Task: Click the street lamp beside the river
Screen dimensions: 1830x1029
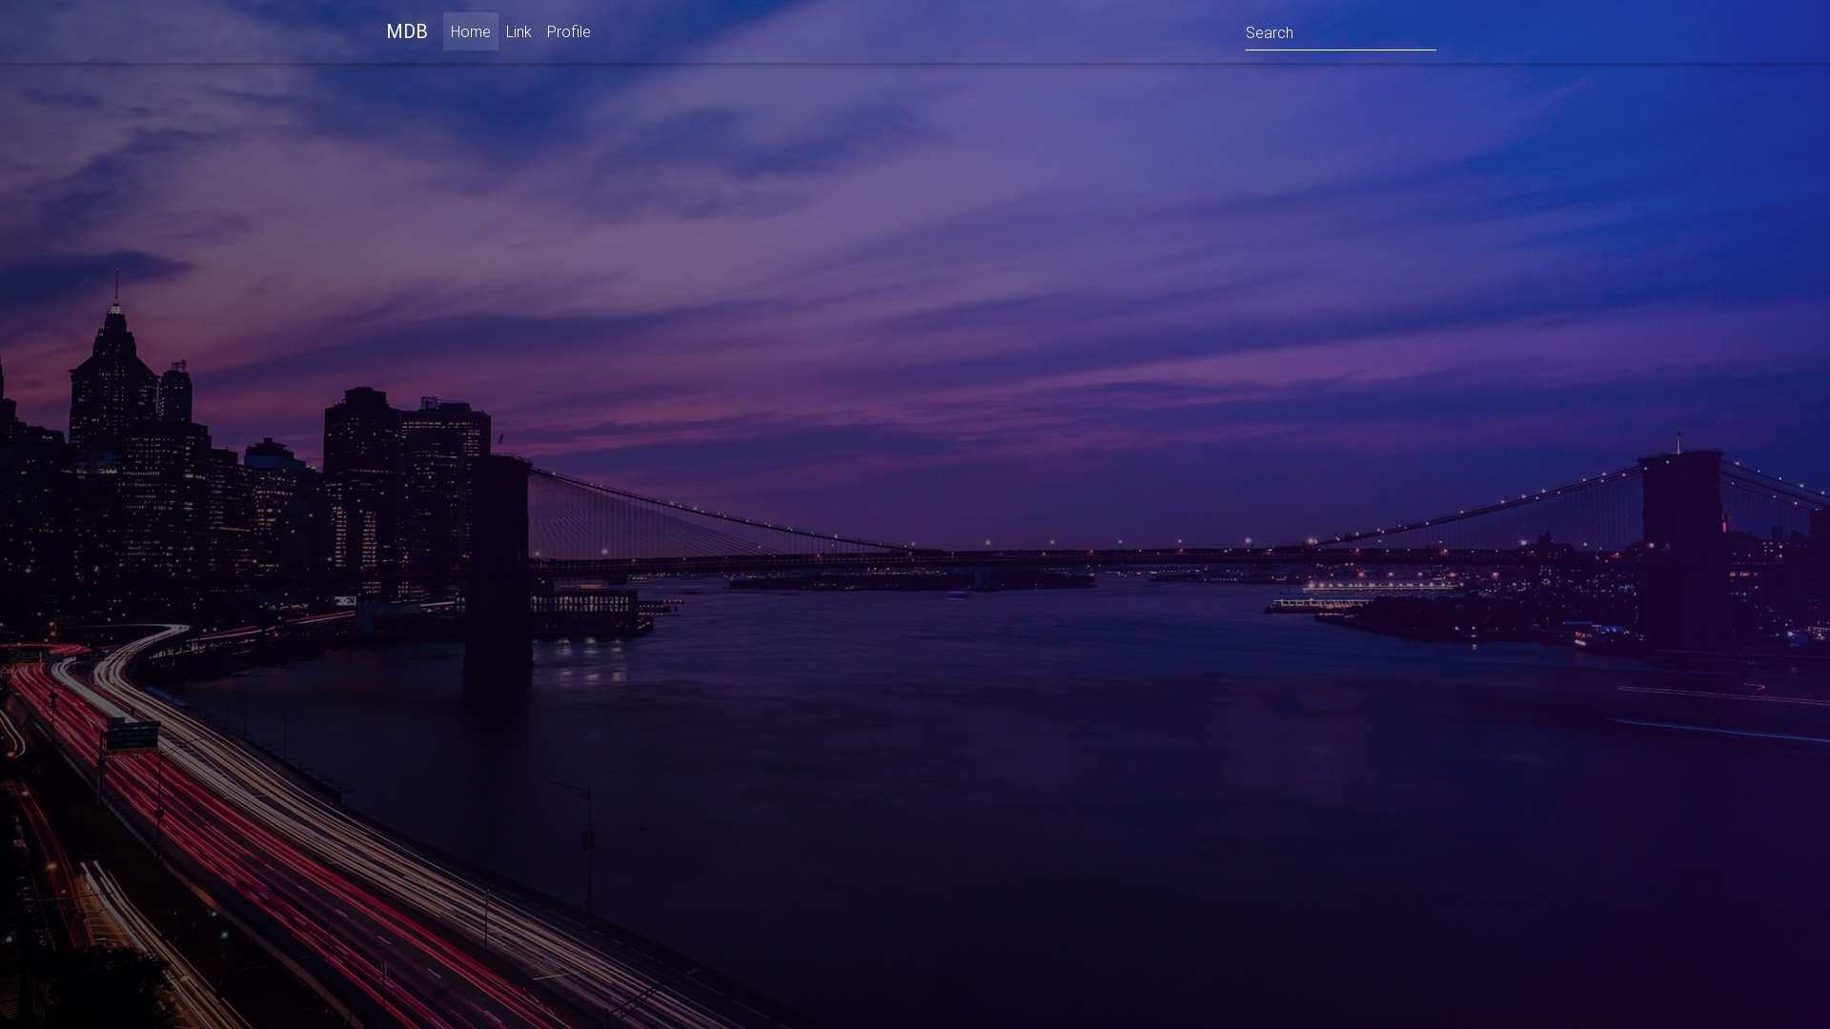Action: point(586,838)
